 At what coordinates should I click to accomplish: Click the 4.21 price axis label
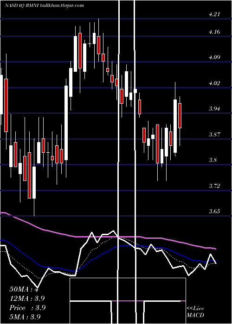pyautogui.click(x=214, y=14)
